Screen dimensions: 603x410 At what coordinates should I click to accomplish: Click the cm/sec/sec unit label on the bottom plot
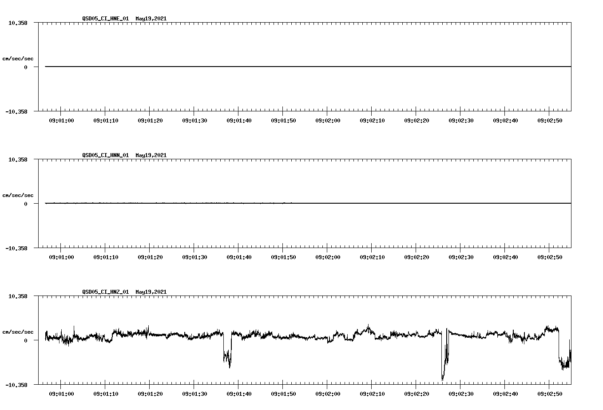[18, 331]
